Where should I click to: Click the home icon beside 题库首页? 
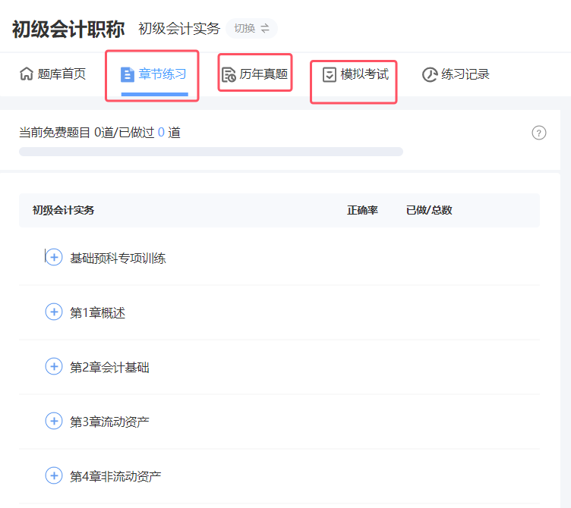[27, 74]
